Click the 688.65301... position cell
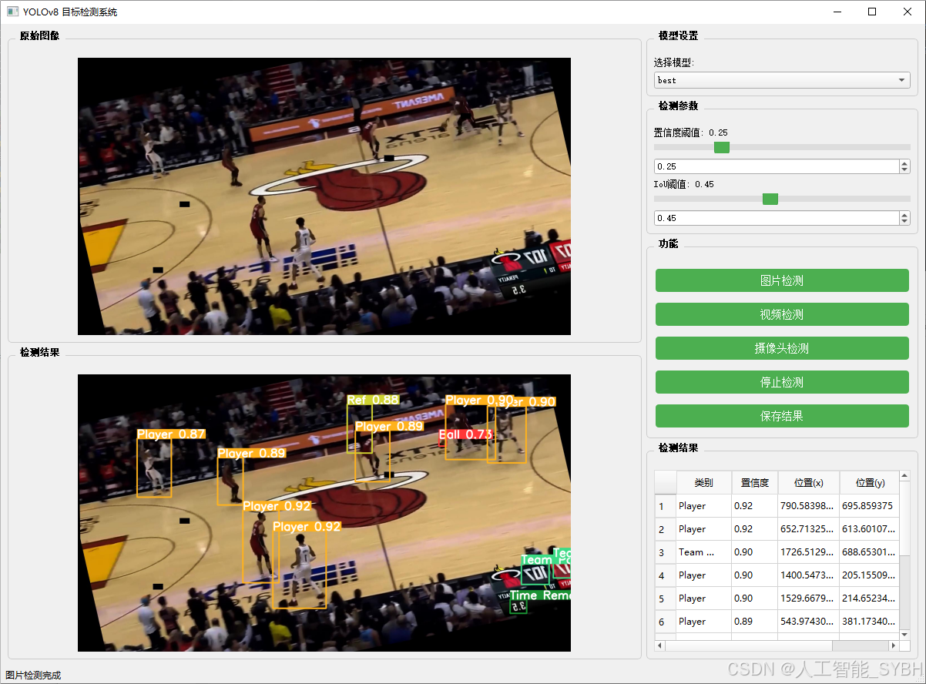Viewport: 926px width, 684px height. 869,552
